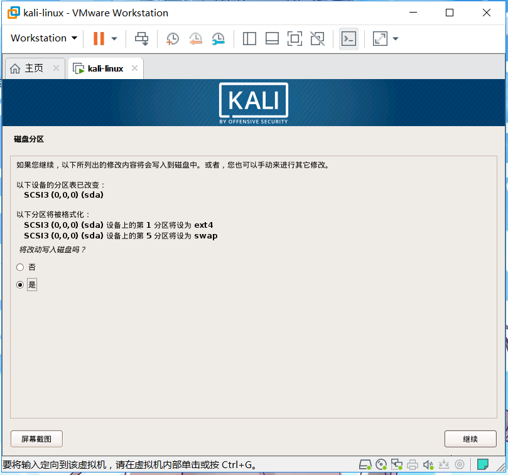This screenshot has width=508, height=475.
Task: Open the Workstation menu
Action: click(44, 38)
